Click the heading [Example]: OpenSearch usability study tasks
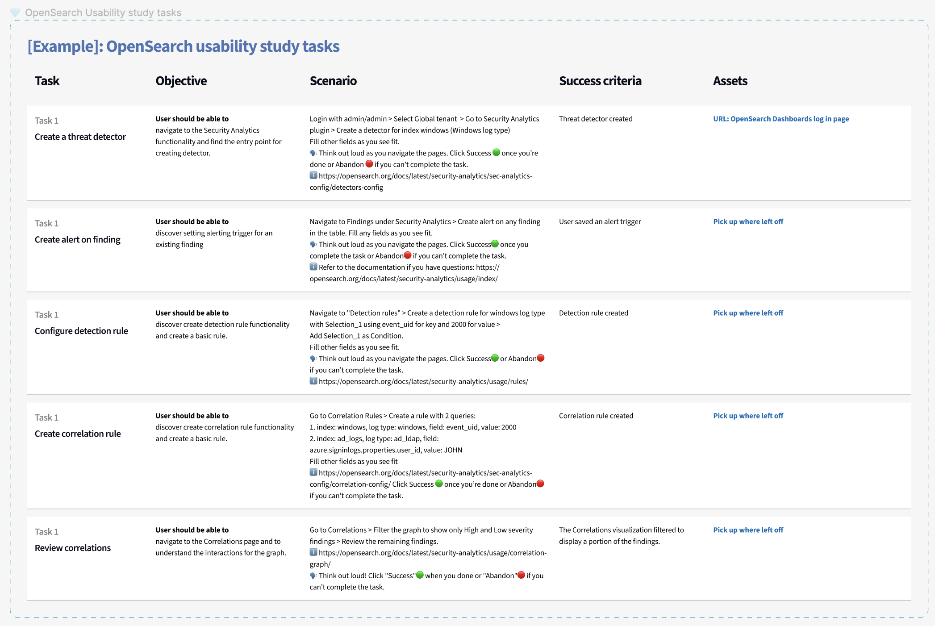The image size is (935, 626). (x=184, y=46)
